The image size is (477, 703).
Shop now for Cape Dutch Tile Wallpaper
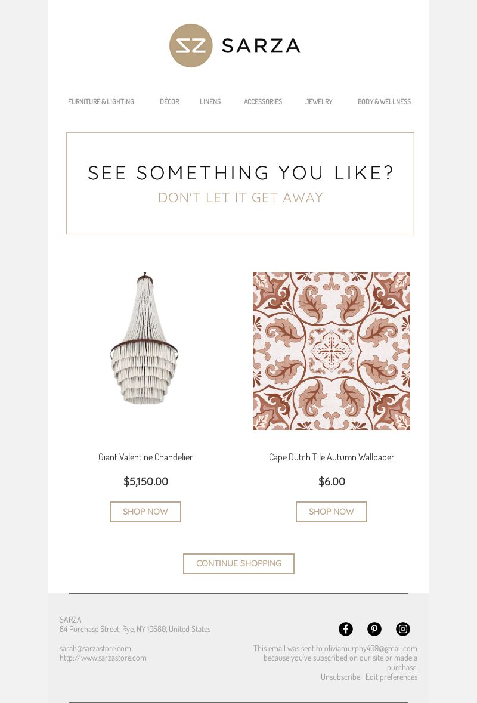click(332, 512)
